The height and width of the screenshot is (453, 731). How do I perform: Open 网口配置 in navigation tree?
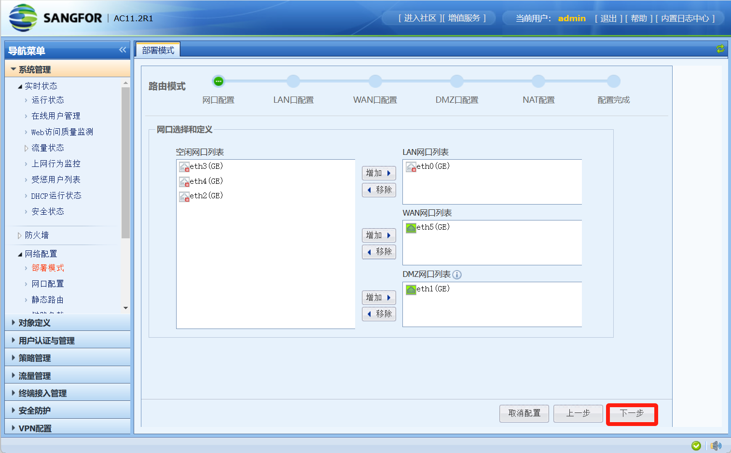(47, 284)
